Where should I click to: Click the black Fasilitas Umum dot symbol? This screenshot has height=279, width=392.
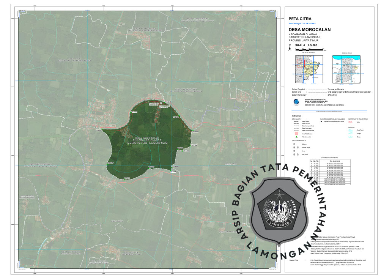tap(321, 121)
